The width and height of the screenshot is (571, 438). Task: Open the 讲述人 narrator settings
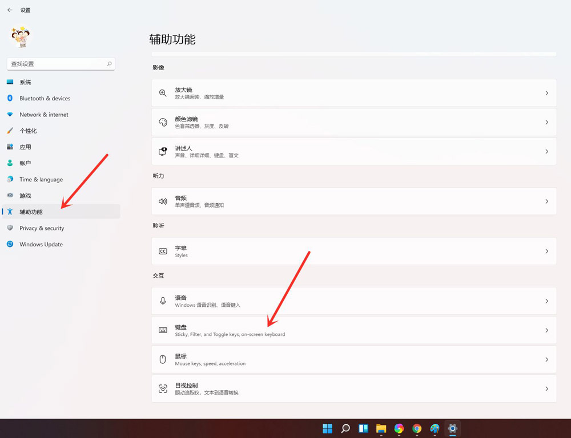[x=354, y=151]
